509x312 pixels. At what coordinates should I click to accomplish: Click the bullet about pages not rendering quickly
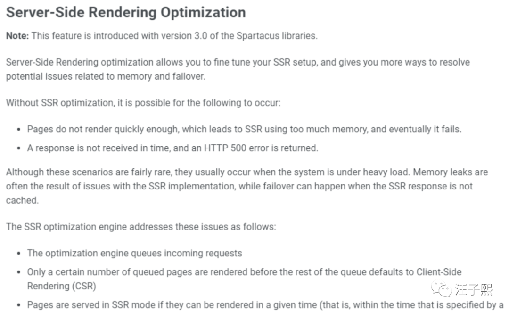coord(244,129)
